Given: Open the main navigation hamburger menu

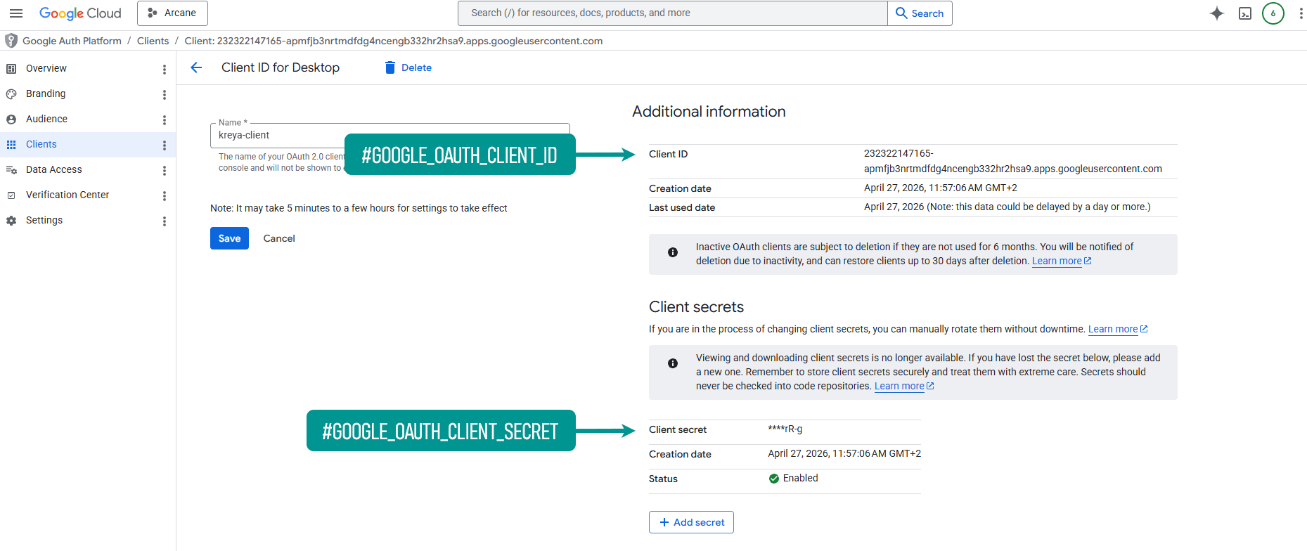Looking at the screenshot, I should [16, 13].
